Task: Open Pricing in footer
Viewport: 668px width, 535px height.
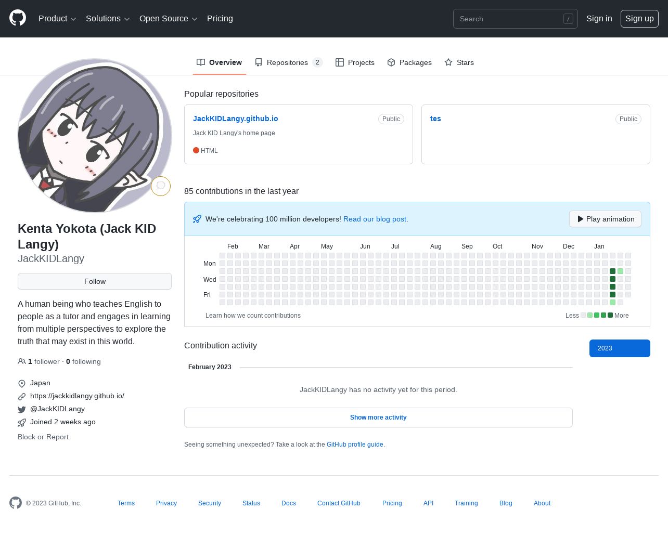Action: point(392,503)
